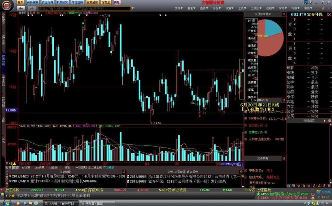
Task: Switch to the 委托 tab
Action: (x=117, y=2)
